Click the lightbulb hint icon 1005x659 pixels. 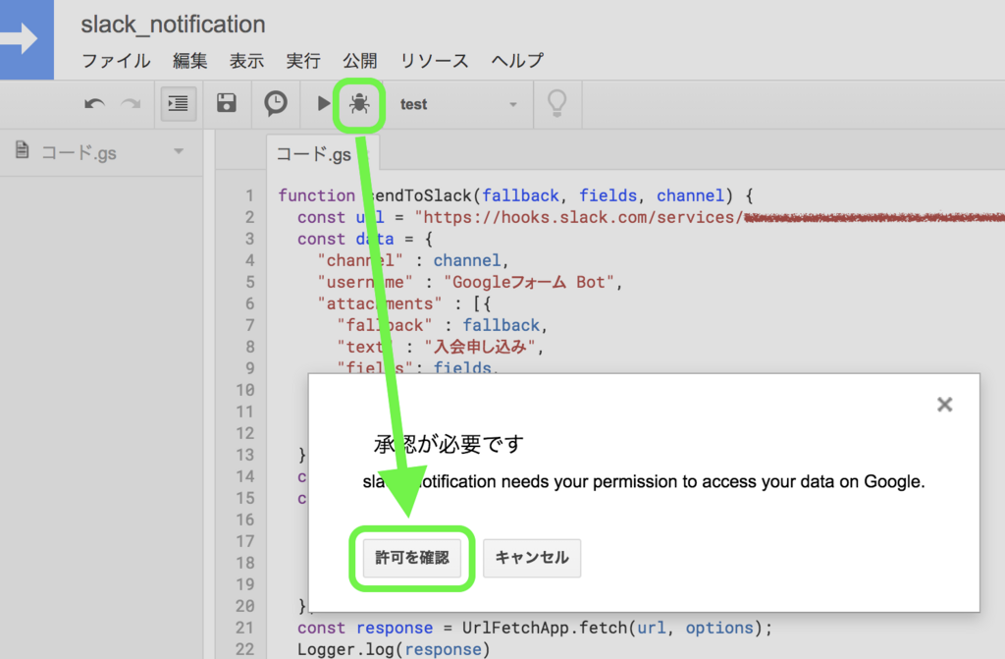tap(557, 103)
